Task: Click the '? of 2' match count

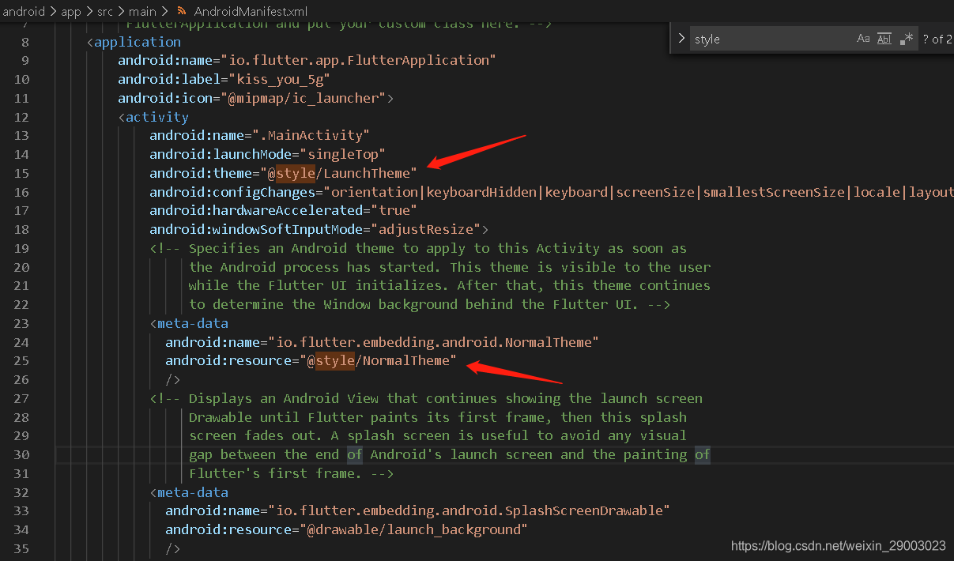Action: coord(937,39)
